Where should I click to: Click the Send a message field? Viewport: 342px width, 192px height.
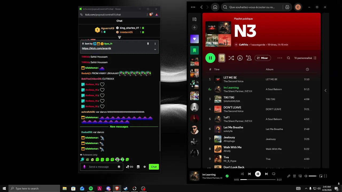tap(102, 167)
